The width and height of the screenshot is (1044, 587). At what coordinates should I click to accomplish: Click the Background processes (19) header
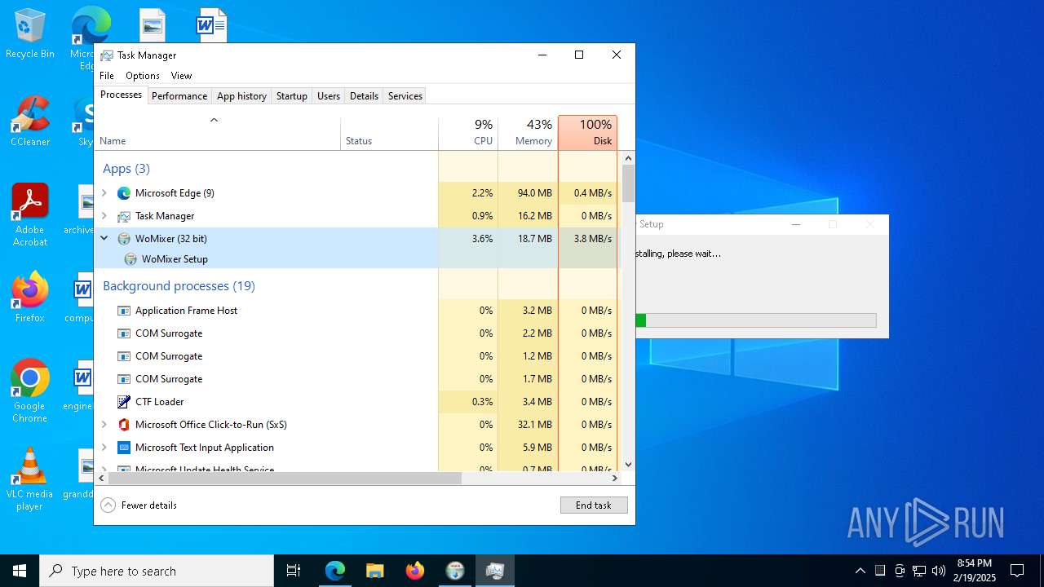179,286
